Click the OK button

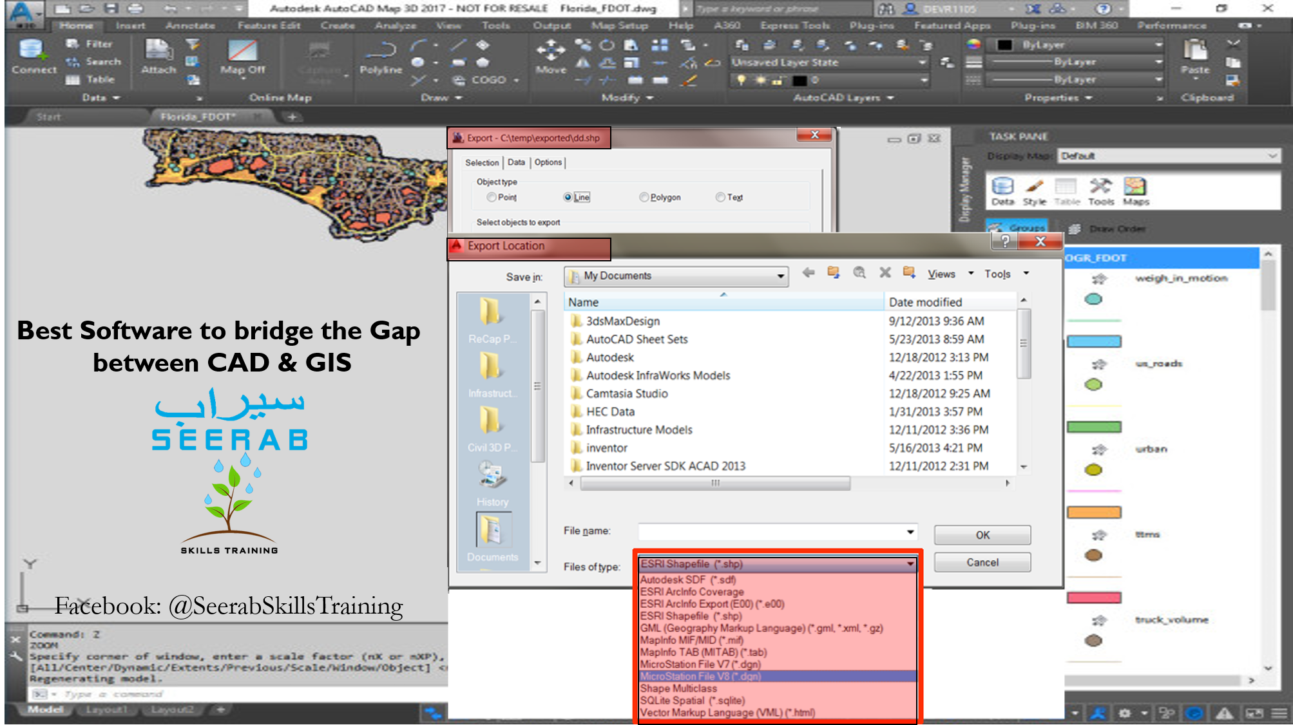click(982, 535)
